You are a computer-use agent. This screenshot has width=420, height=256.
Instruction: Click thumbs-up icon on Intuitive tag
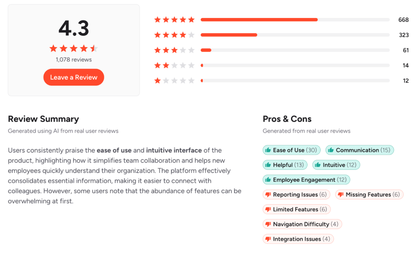coord(318,165)
